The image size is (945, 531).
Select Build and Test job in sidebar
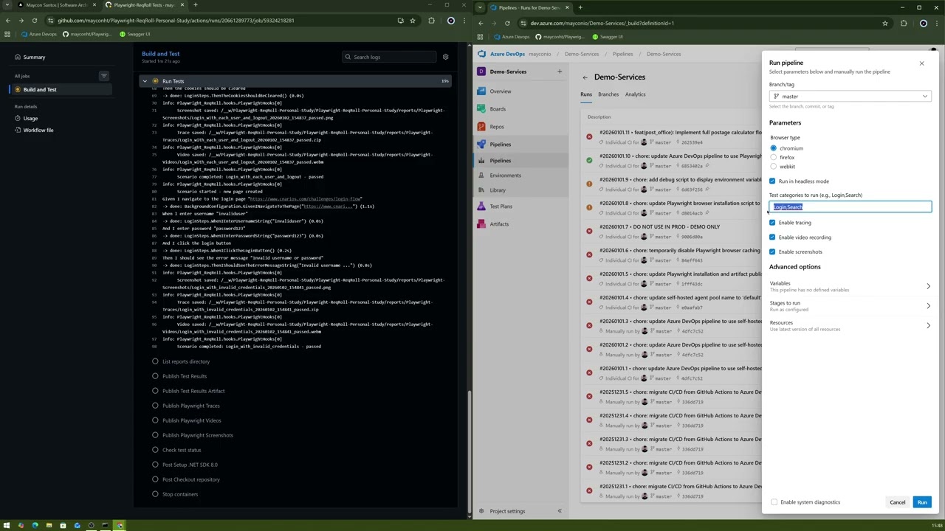[x=40, y=89]
